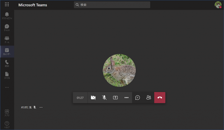
Task: Hang up with the red phone button
Action: (x=160, y=98)
